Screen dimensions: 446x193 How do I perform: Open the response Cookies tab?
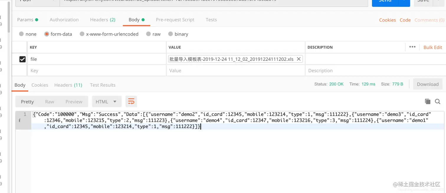pyautogui.click(x=40, y=85)
